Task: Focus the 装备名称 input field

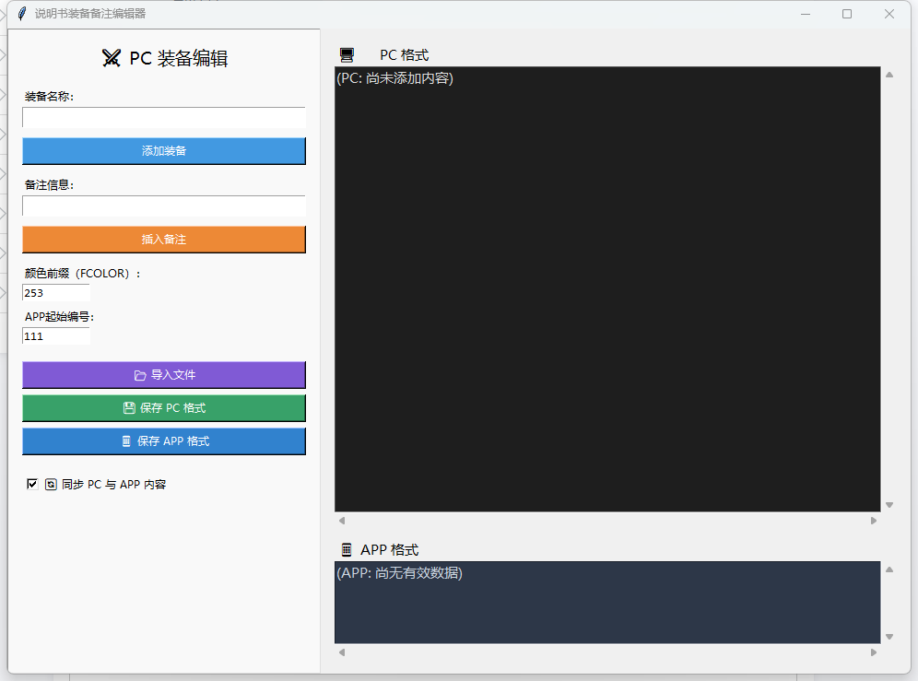Action: (164, 118)
